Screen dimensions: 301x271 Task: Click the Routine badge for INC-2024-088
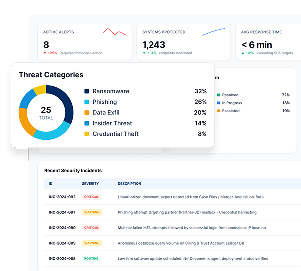[91, 259]
